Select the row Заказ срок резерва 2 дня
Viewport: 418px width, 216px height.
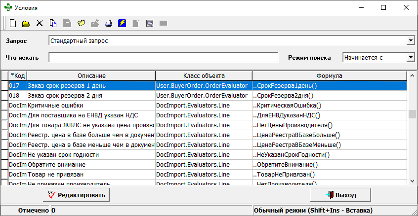pos(91,95)
